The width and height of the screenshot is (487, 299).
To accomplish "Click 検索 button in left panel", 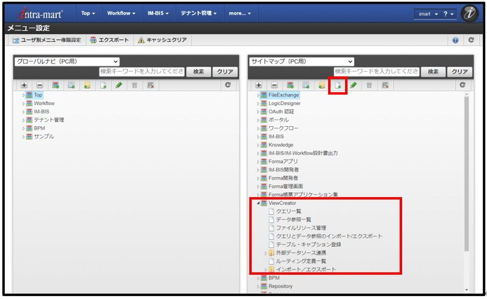I will [x=198, y=72].
